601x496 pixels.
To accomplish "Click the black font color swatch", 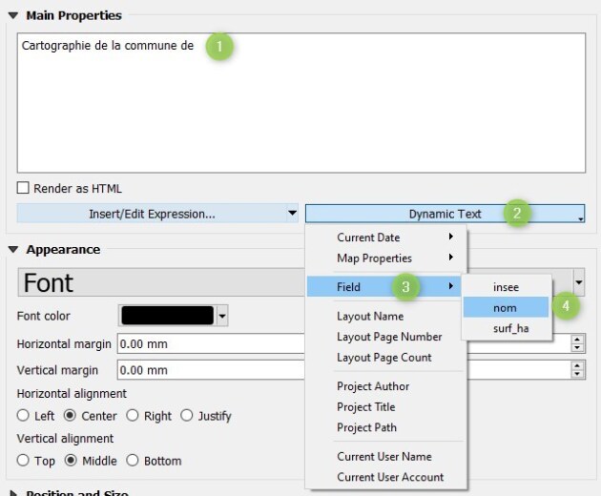I will pyautogui.click(x=168, y=316).
